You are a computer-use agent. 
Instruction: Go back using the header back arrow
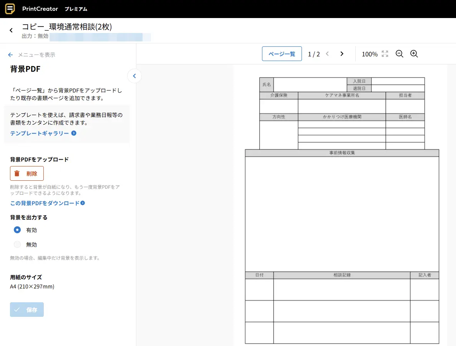(x=11, y=30)
